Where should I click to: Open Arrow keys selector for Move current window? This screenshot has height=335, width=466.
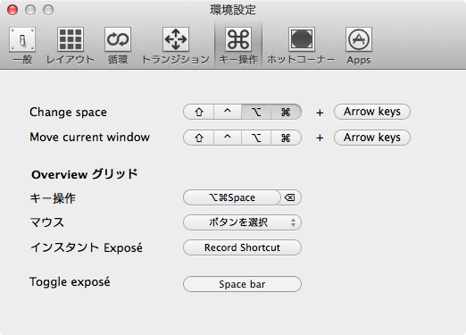coord(372,138)
